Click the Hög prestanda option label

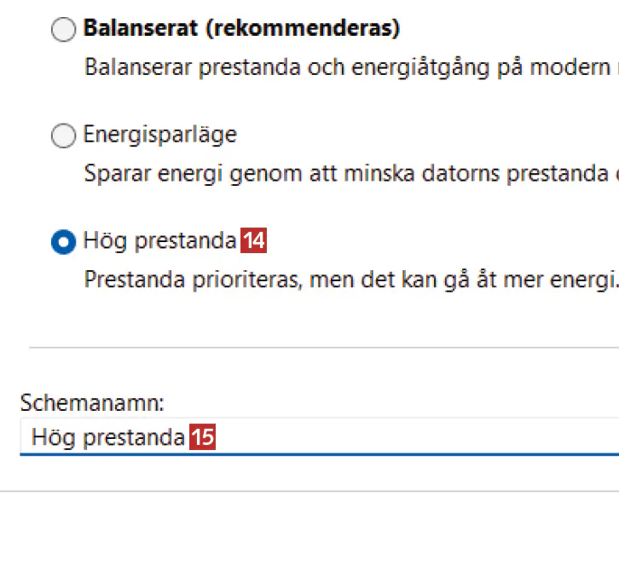(x=159, y=241)
